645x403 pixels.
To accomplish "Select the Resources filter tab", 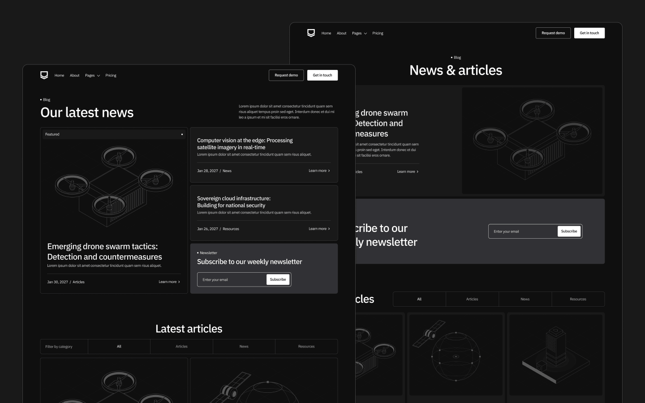I will [x=306, y=346].
